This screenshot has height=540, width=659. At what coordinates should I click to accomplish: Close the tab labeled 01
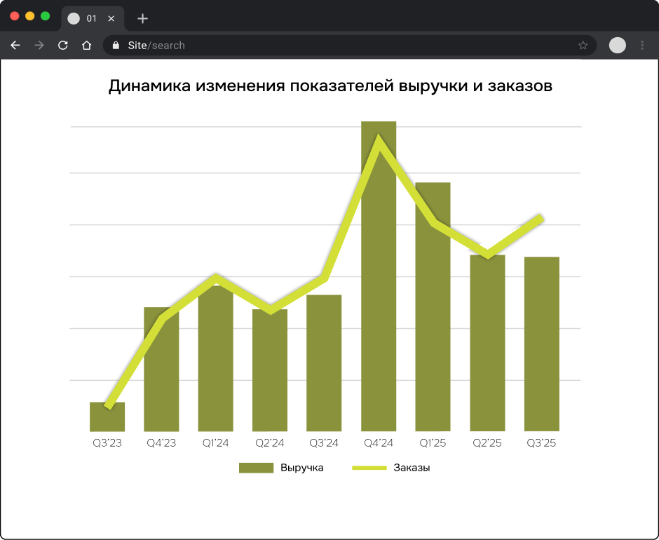pos(111,19)
